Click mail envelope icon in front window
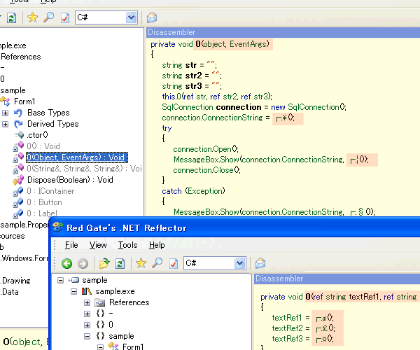Viewport: 420px width, 350px height. 260,263
